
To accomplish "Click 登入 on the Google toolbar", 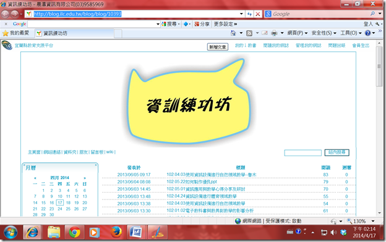I will [x=368, y=24].
